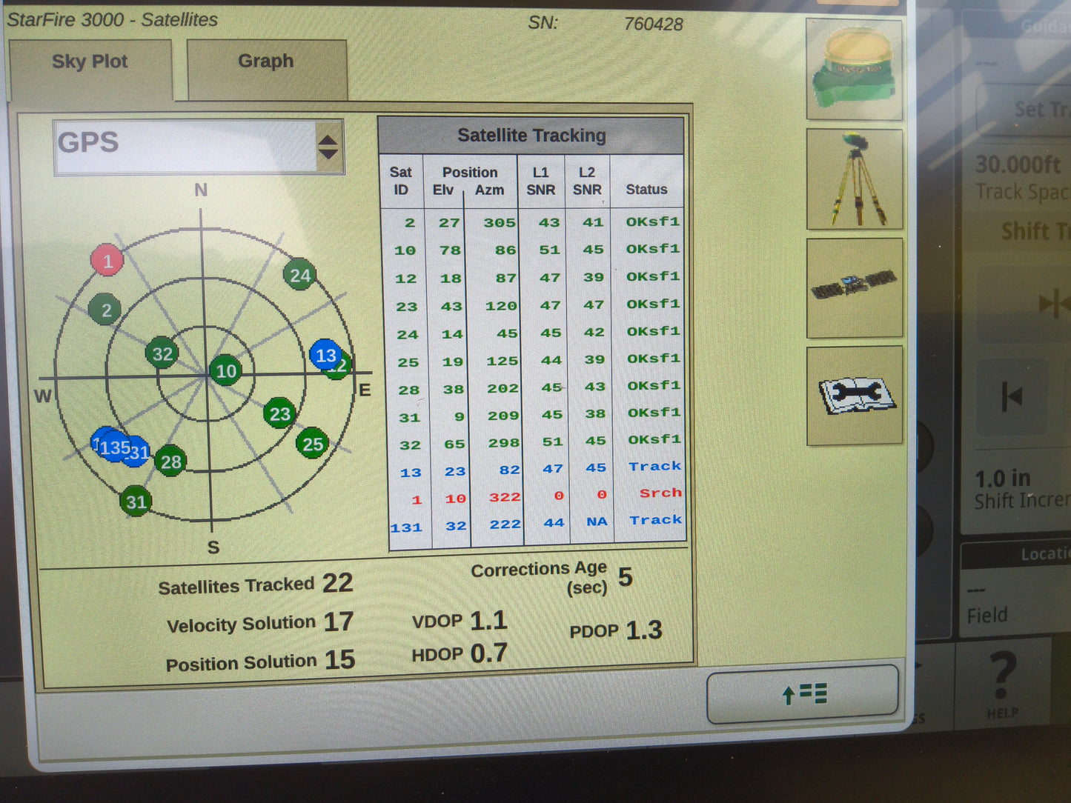Viewport: 1071px width, 803px height.
Task: Select satellite 23 marker on sky plot
Action: 279,413
